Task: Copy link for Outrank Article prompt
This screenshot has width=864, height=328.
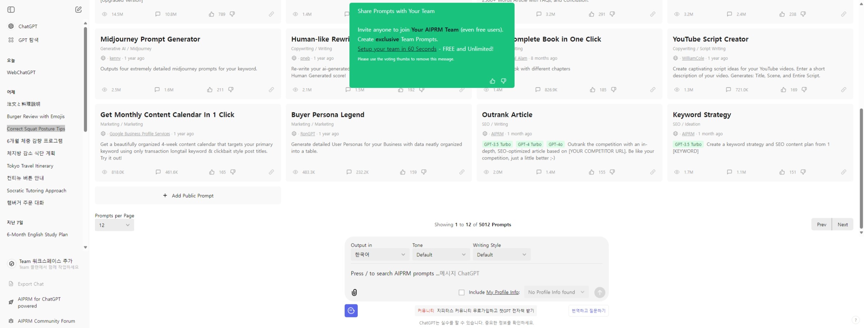Action: [x=653, y=172]
